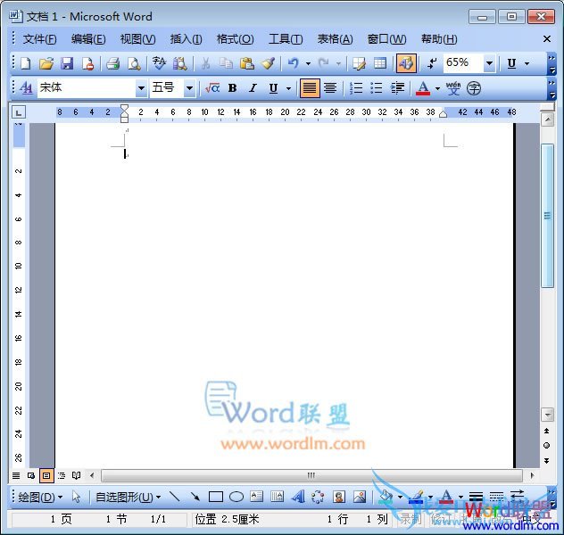564x535 pixels.
Task: Create a new blank document
Action: (26, 63)
